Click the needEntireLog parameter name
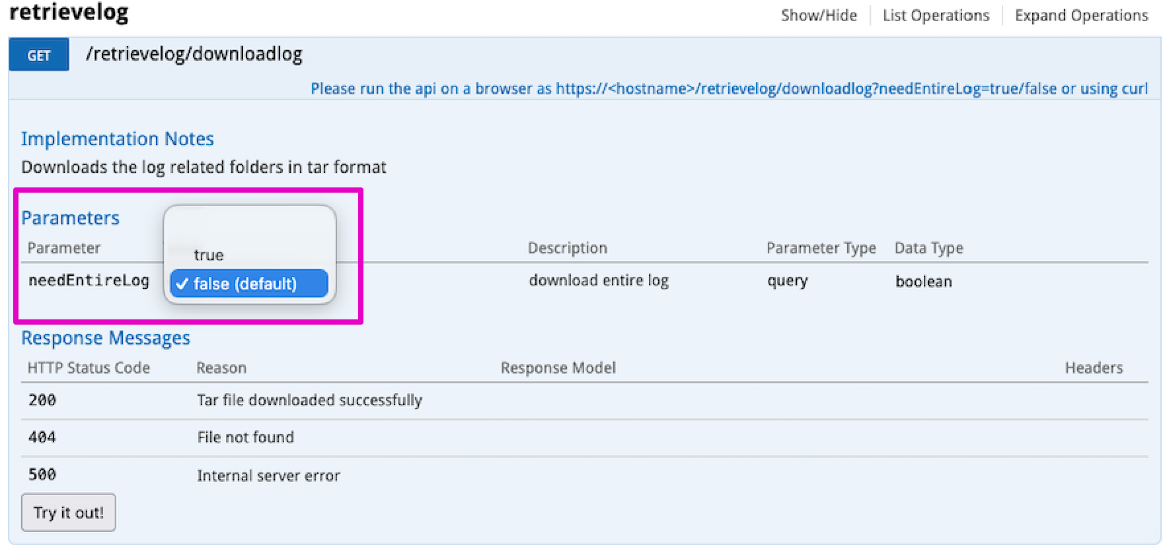 click(x=89, y=280)
